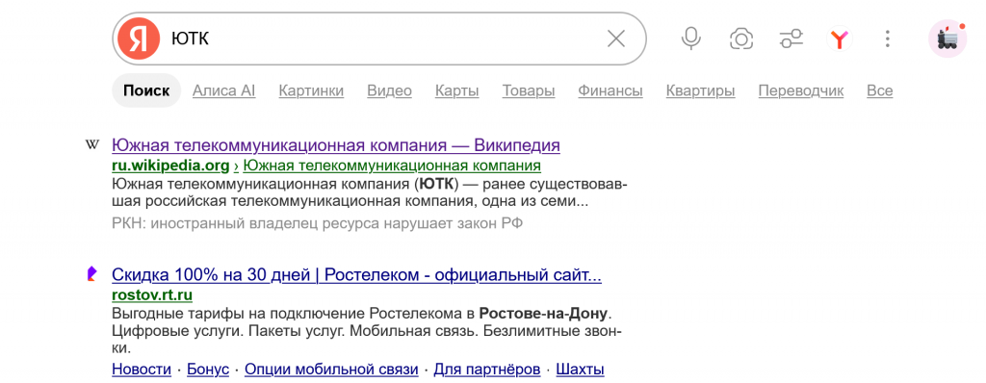Switch to Товары tab
Viewport: 986px width, 383px height.
coord(529,91)
